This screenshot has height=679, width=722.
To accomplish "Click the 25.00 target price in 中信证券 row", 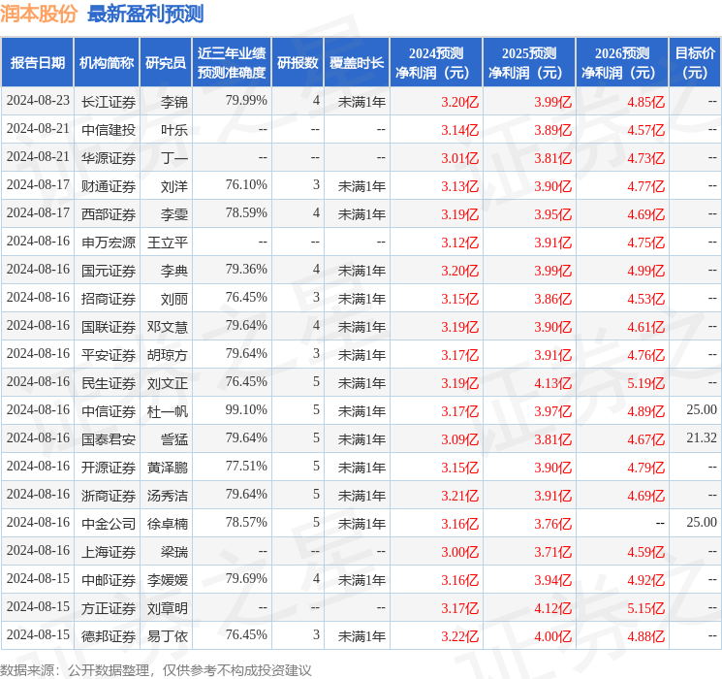I will click(x=702, y=409).
